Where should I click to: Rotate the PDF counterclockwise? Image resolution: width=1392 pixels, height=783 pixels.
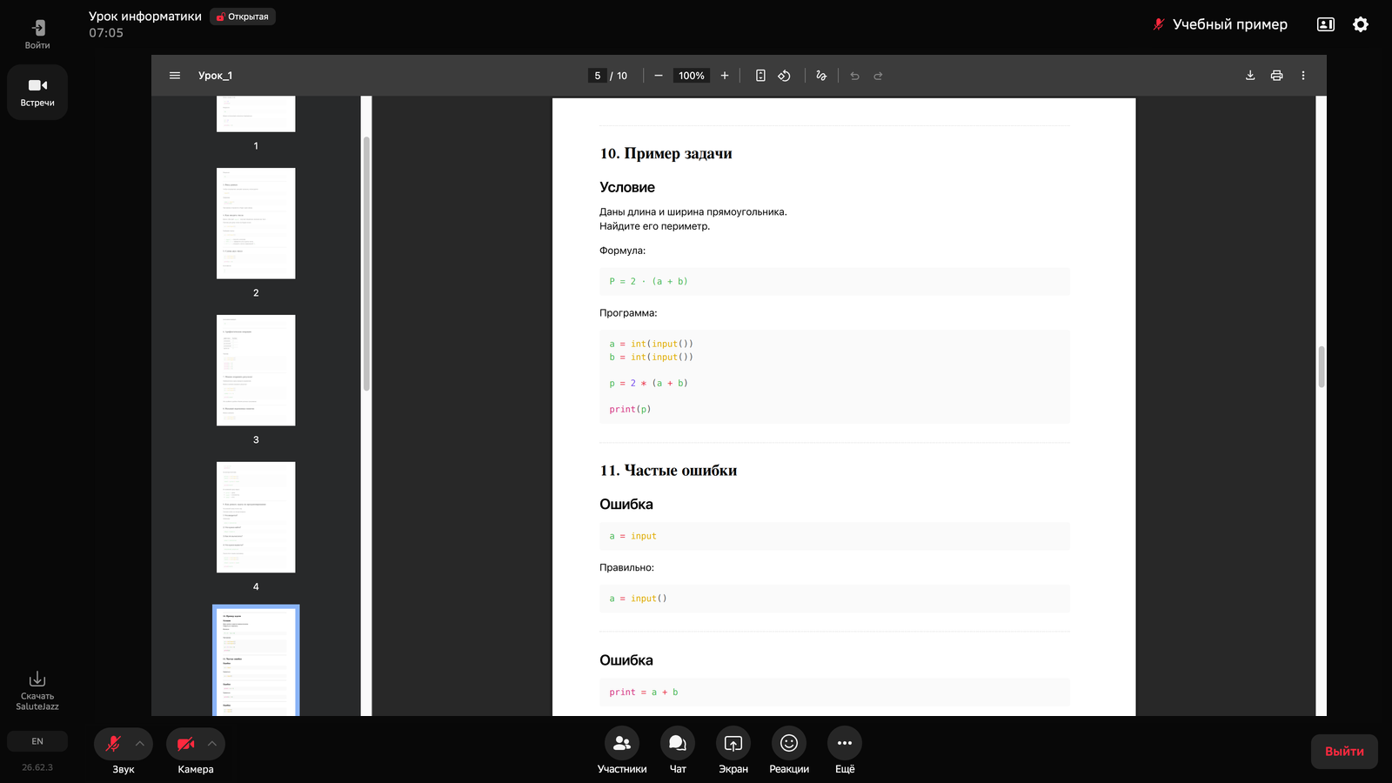pyautogui.click(x=784, y=76)
